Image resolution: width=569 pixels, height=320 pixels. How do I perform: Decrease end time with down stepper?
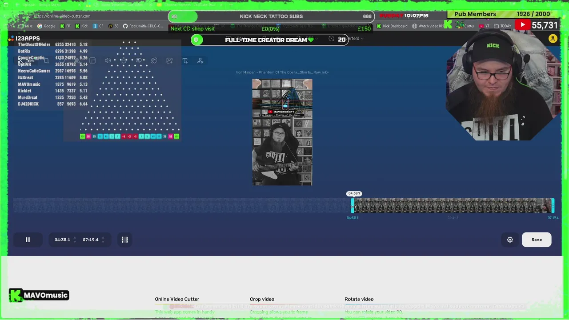103,242
